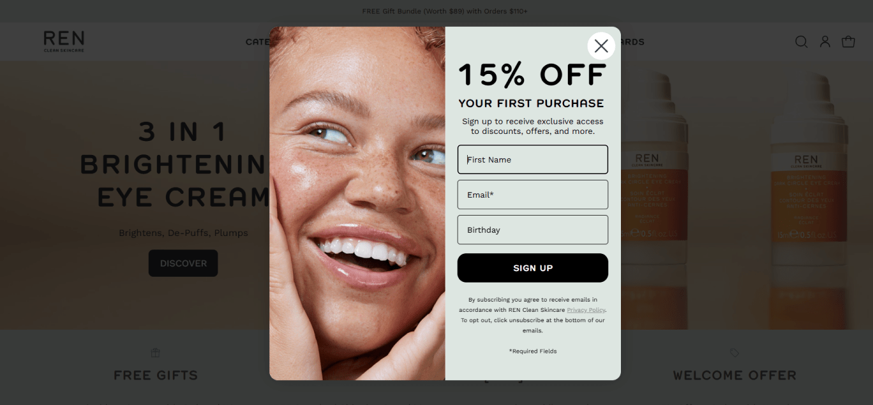873x405 pixels.
Task: Open the partially hidden Categories menu
Action: pyautogui.click(x=258, y=41)
